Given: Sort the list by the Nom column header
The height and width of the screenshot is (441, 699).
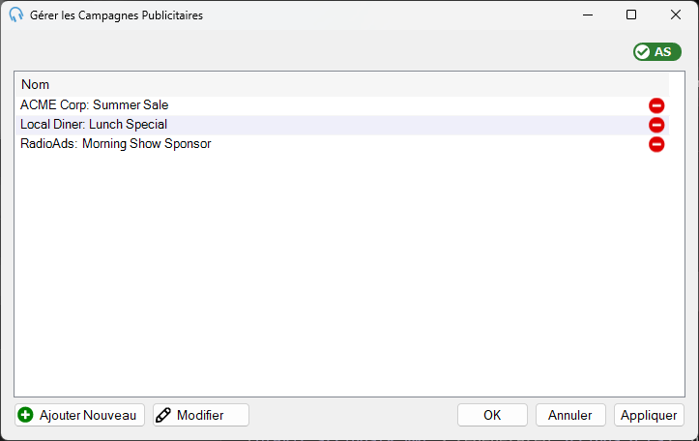Looking at the screenshot, I should click(342, 84).
